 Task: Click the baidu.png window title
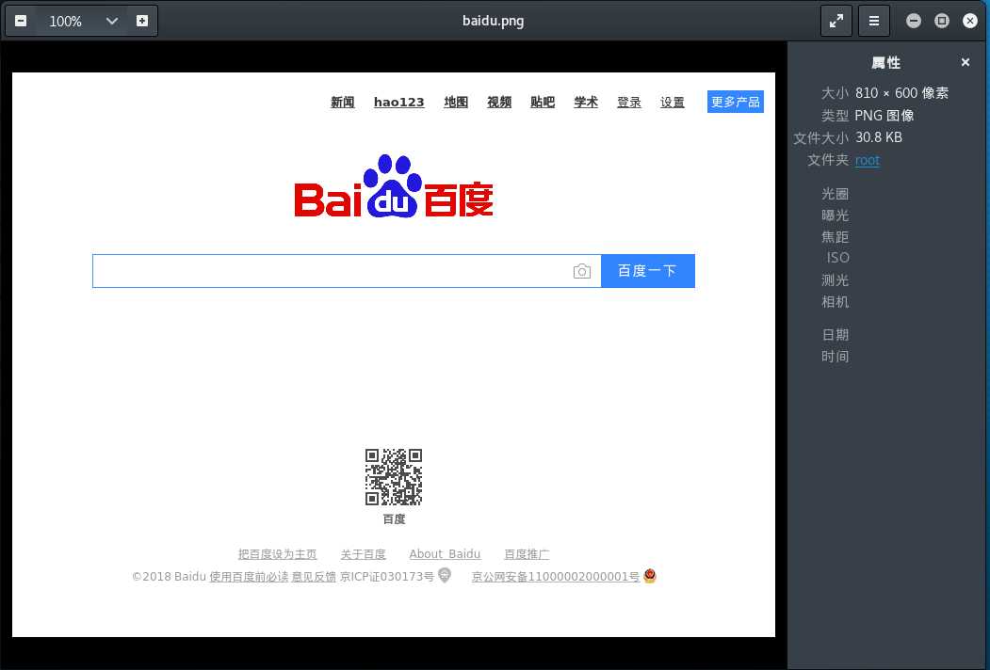[x=493, y=21]
